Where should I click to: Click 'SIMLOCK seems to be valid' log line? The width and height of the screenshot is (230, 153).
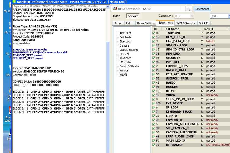point(30,50)
